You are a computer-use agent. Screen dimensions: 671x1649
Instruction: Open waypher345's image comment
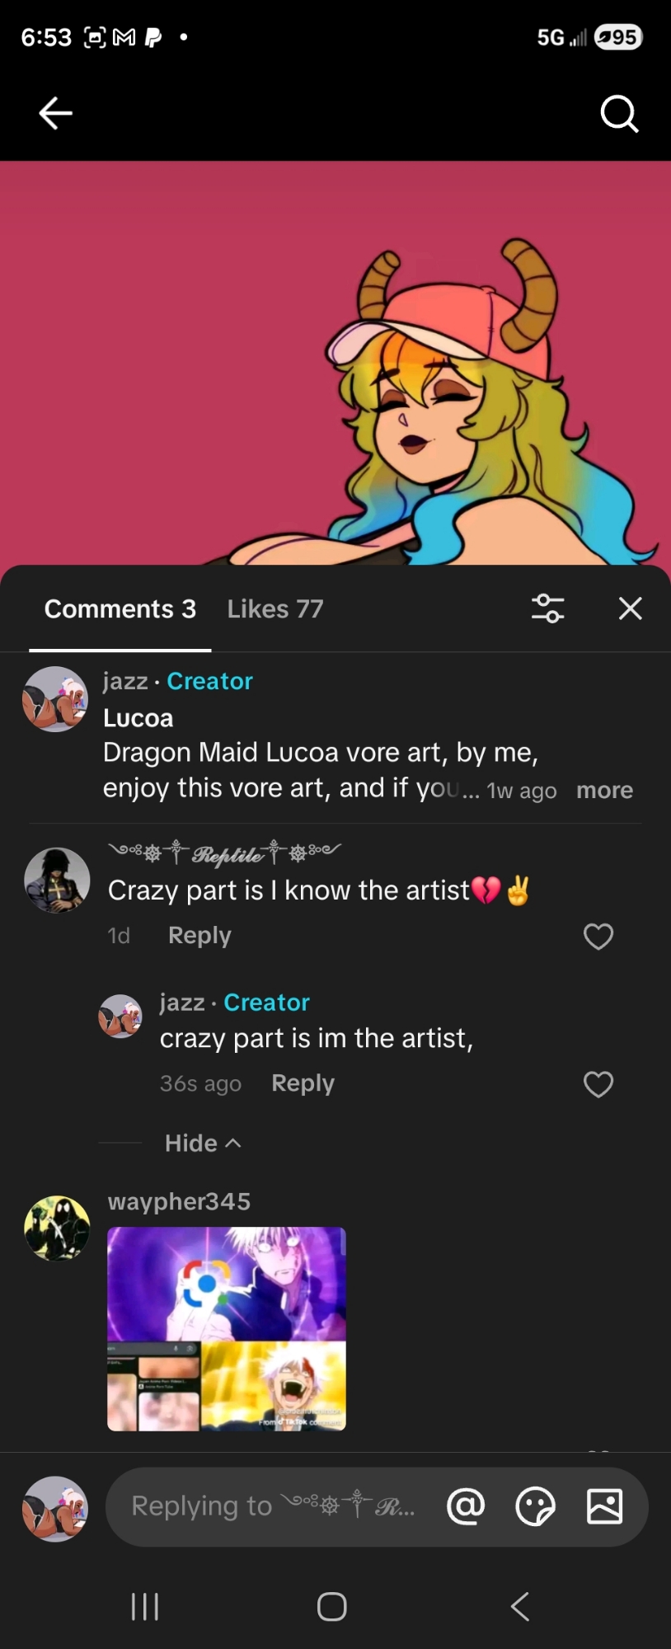(227, 1328)
